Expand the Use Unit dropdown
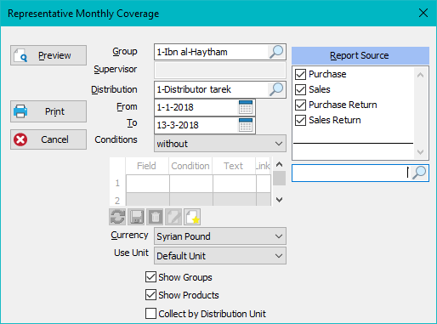 (279, 256)
